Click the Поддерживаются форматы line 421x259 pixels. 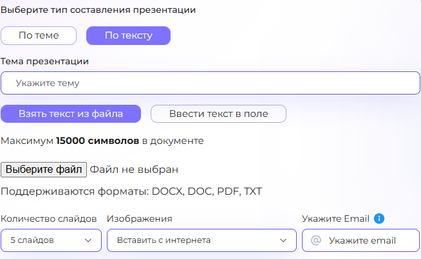131,192
